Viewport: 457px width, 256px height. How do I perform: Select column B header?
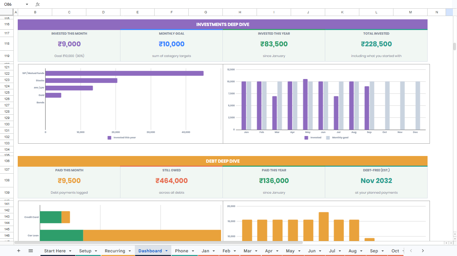coord(35,12)
